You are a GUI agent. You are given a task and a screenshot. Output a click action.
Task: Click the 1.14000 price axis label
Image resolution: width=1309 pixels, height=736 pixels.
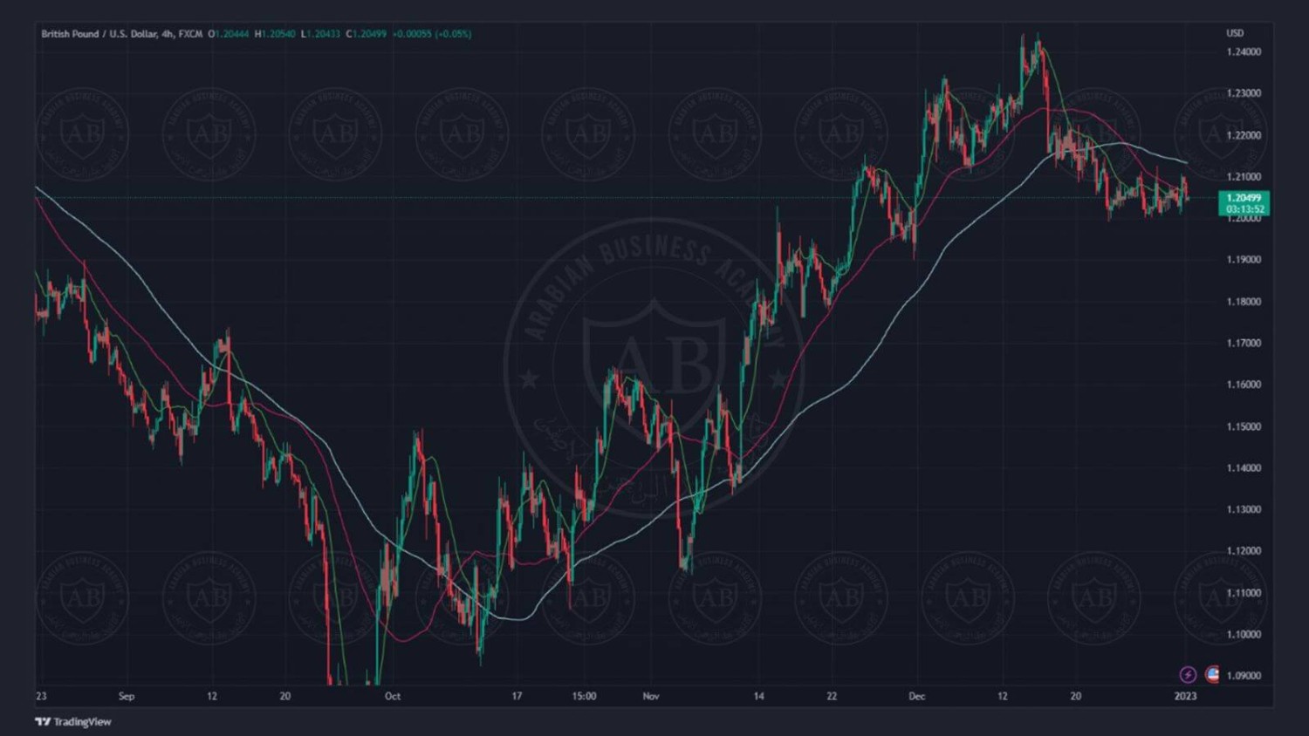pyautogui.click(x=1244, y=467)
